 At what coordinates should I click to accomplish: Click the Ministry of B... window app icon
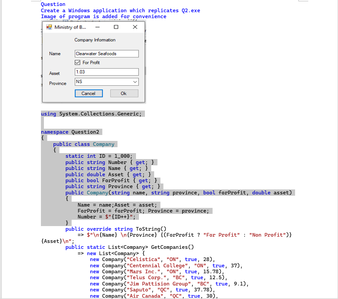tap(49, 27)
